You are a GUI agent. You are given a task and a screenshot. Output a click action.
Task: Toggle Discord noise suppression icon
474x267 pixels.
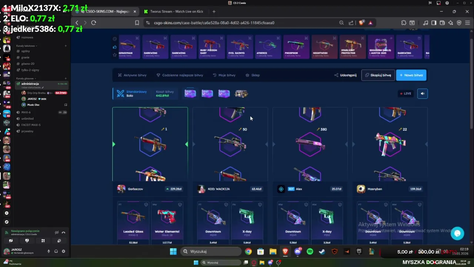pyautogui.click(x=57, y=233)
